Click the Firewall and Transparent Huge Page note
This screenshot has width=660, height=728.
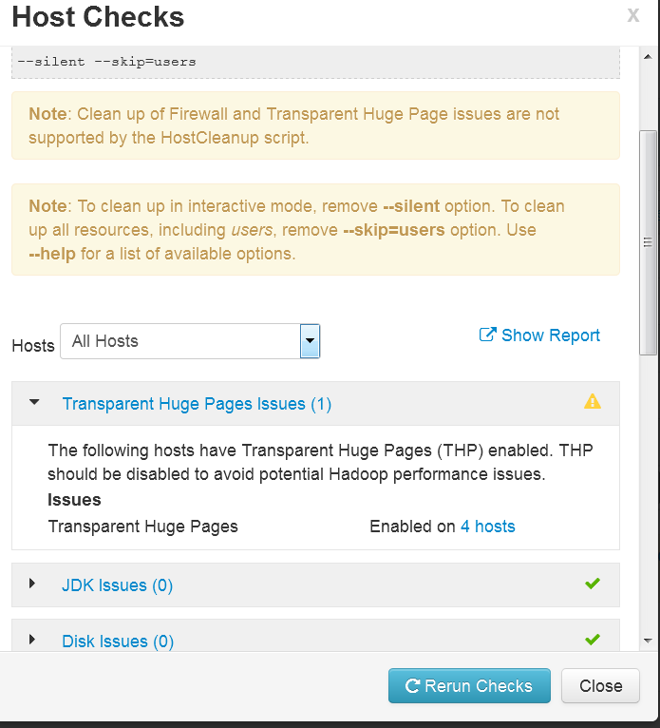[x=315, y=125]
